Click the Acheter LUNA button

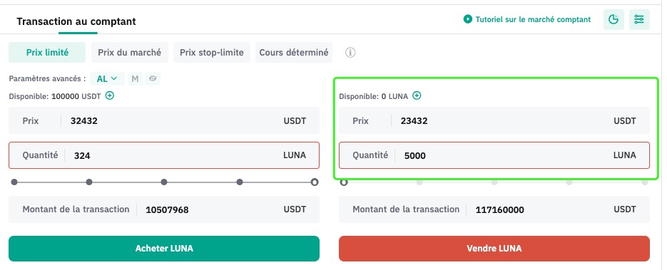[x=164, y=249]
